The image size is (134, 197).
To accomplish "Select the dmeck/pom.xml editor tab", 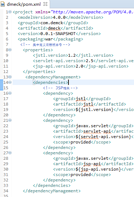I will [x=24, y=4].
